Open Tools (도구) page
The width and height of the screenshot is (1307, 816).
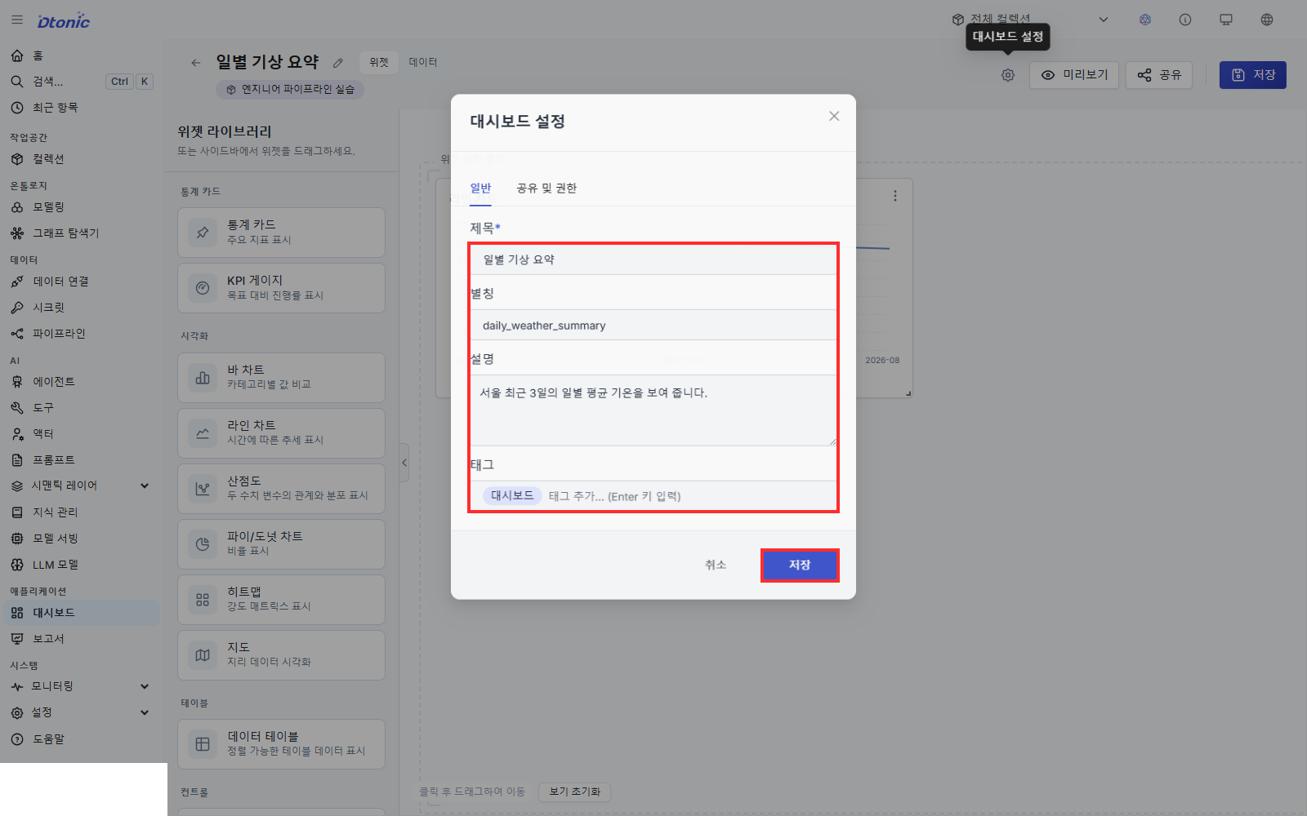[82, 408]
